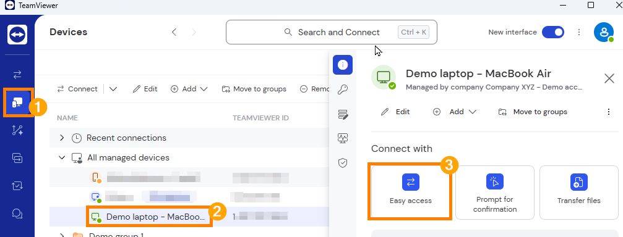Sort by the TEAMVIEWER ID column header

coord(260,118)
